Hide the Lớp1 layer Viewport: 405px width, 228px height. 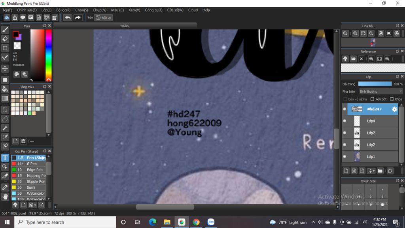click(x=344, y=157)
